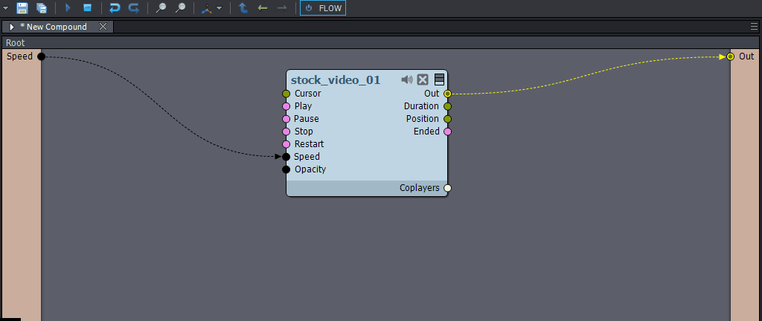Screen dimensions: 762x321
Task: Click the Pause input pin
Action: (286, 119)
